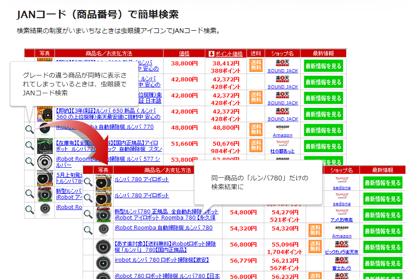Open 【あす楽対象】【送料無料】 ルンバ 780 product link
Viewport: 418px width, 279px height.
[x=165, y=247]
